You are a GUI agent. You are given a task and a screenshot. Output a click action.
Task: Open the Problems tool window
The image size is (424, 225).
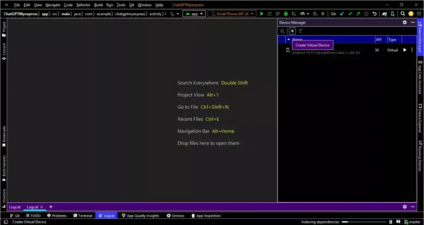[57, 216]
